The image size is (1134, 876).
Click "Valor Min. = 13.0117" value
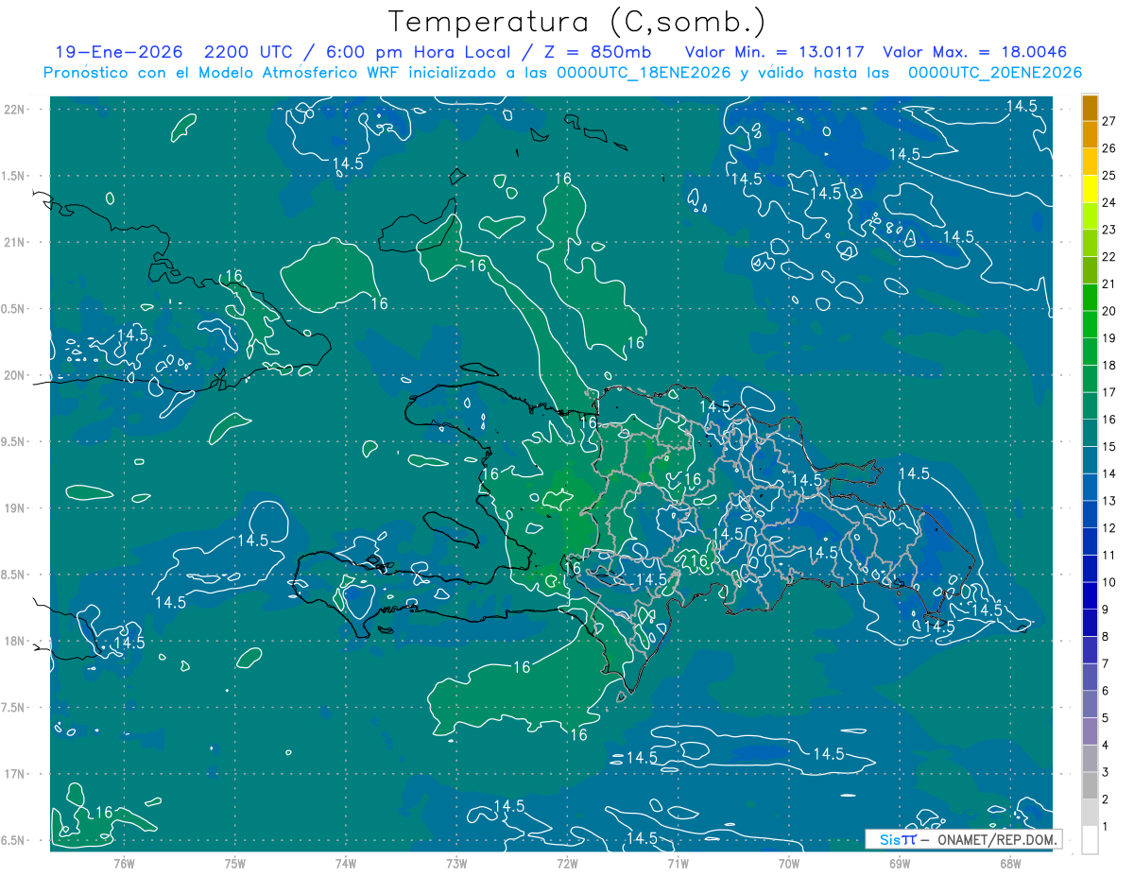click(x=775, y=52)
